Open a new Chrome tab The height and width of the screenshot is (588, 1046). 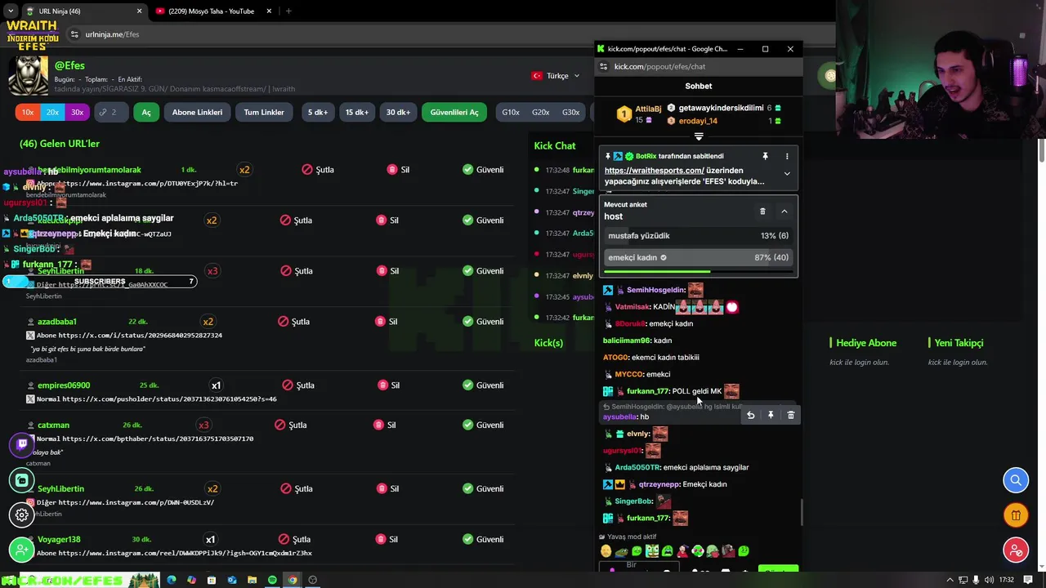[288, 11]
